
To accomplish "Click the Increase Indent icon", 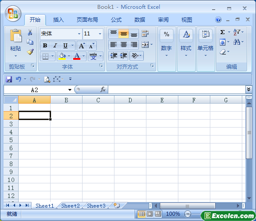I will coord(124,56).
